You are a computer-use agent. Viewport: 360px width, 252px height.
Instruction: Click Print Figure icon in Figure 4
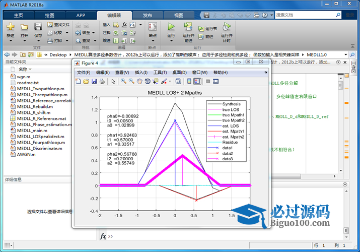click(102, 81)
